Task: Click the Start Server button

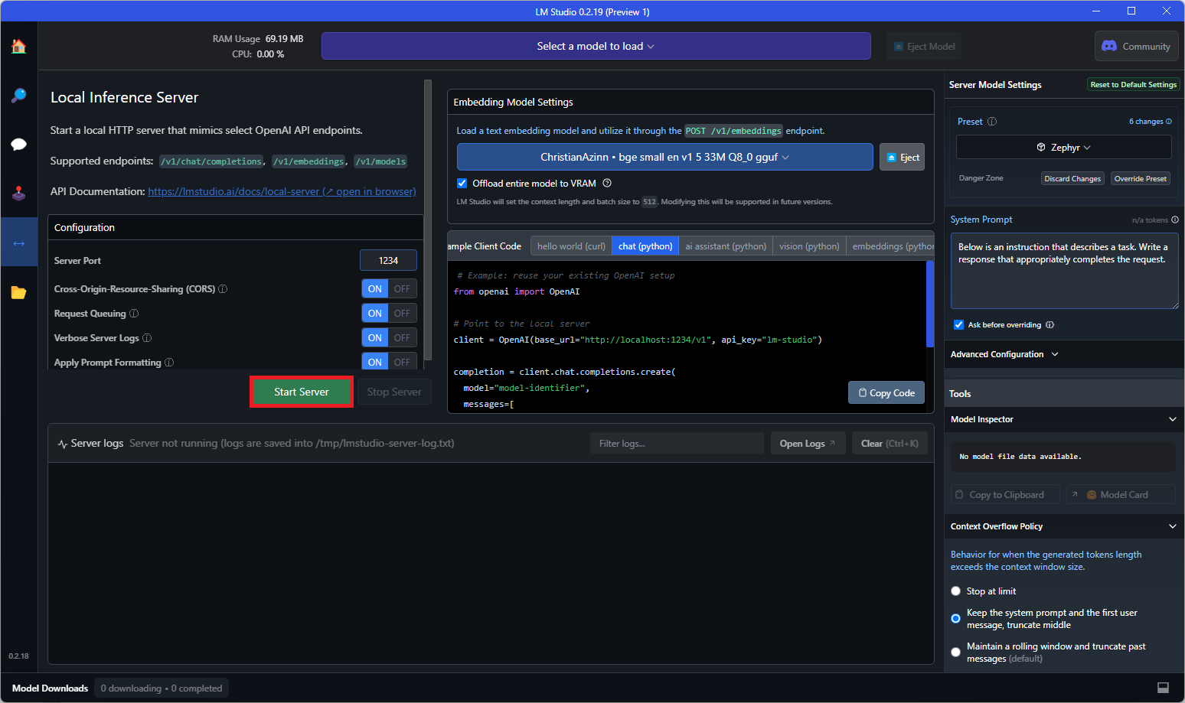Action: [302, 392]
